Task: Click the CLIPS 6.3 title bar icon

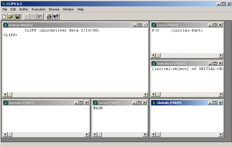Action: [4, 4]
